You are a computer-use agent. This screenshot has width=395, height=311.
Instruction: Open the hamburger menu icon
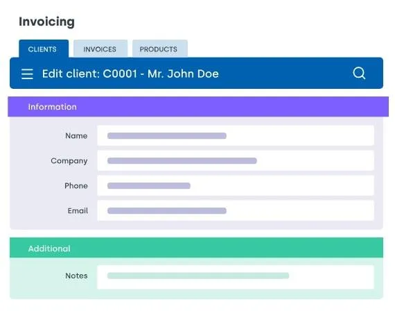[27, 74]
